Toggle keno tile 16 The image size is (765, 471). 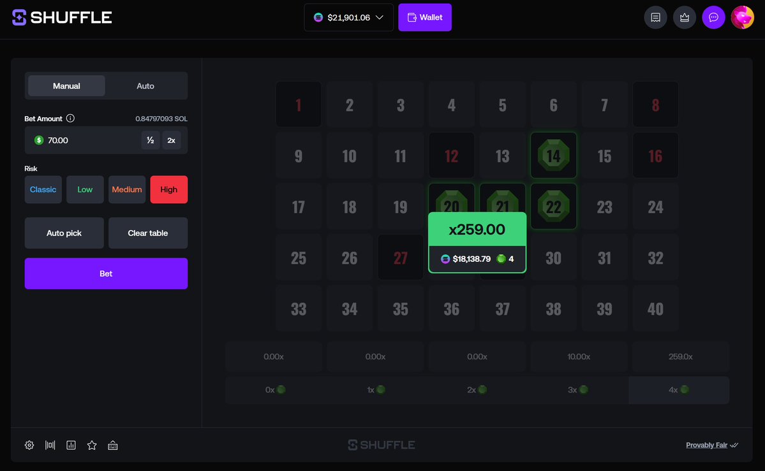655,155
